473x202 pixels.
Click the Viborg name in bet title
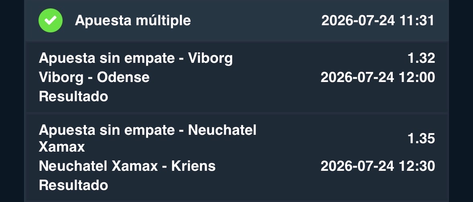(x=211, y=58)
